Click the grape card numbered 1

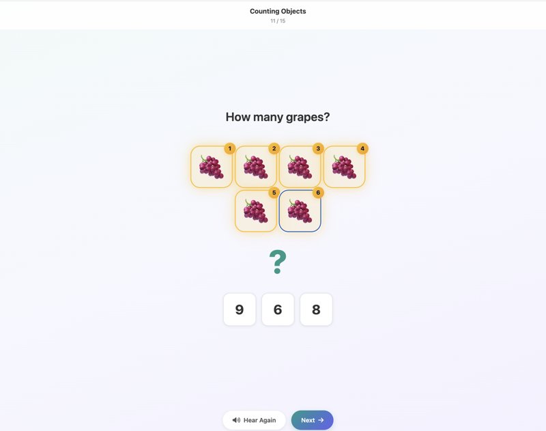pos(212,167)
